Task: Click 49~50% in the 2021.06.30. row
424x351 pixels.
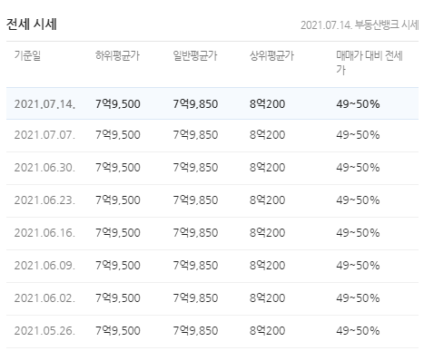Action: pos(358,168)
